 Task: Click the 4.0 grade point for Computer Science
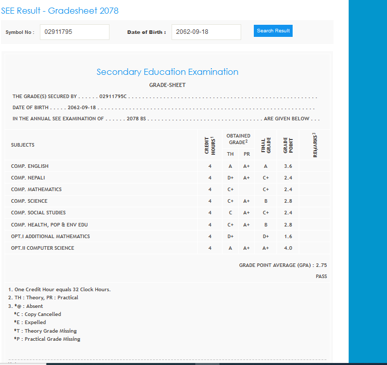(x=288, y=248)
